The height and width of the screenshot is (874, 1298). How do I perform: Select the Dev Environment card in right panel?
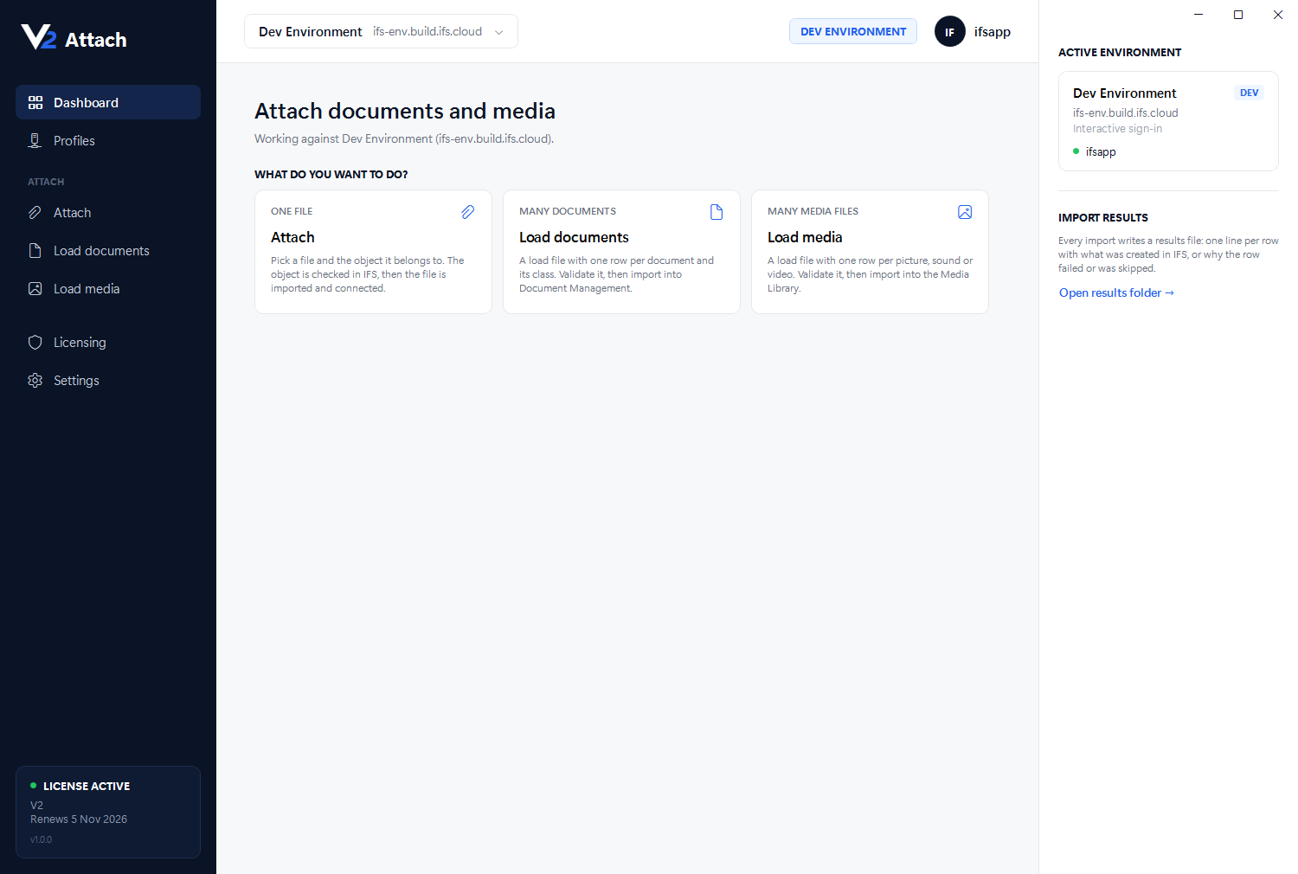click(x=1168, y=121)
